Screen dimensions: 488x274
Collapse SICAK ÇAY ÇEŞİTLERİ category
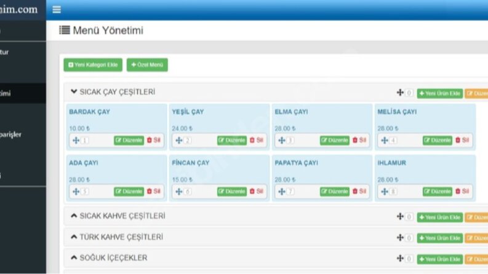pyautogui.click(x=74, y=92)
